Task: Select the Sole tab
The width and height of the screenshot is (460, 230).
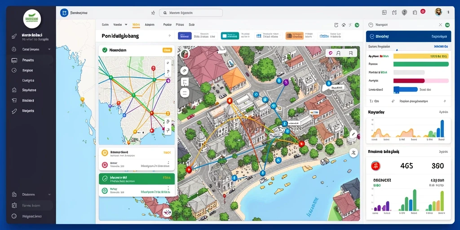Action: click(x=191, y=25)
